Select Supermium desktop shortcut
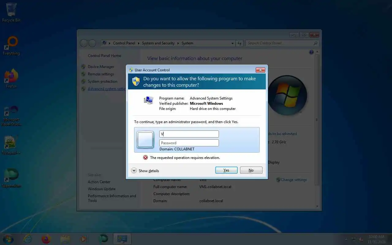Screen dimensions: 392x245 [11, 178]
